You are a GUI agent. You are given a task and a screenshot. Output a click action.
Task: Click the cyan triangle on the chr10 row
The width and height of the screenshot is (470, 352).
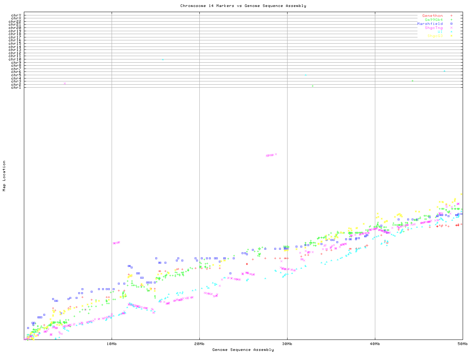click(163, 59)
